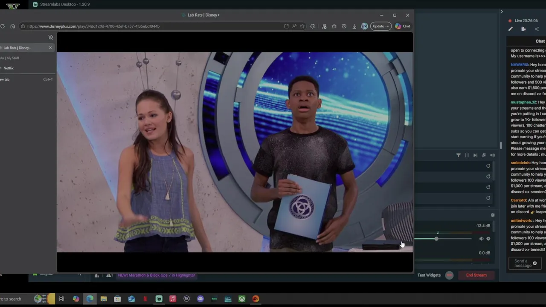Click the Test Widgets button
The image size is (546, 307).
point(429,275)
